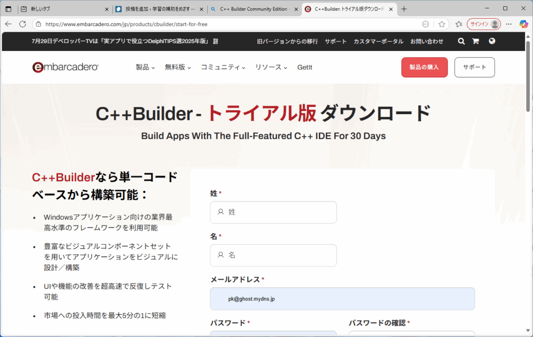
Task: Open the tab actions menu icon
Action: (8, 9)
